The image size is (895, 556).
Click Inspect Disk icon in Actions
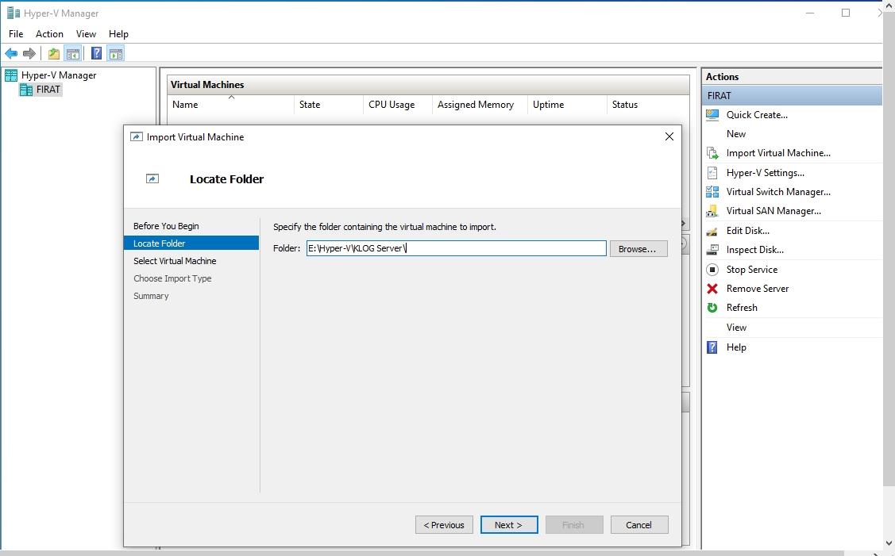[x=712, y=250]
